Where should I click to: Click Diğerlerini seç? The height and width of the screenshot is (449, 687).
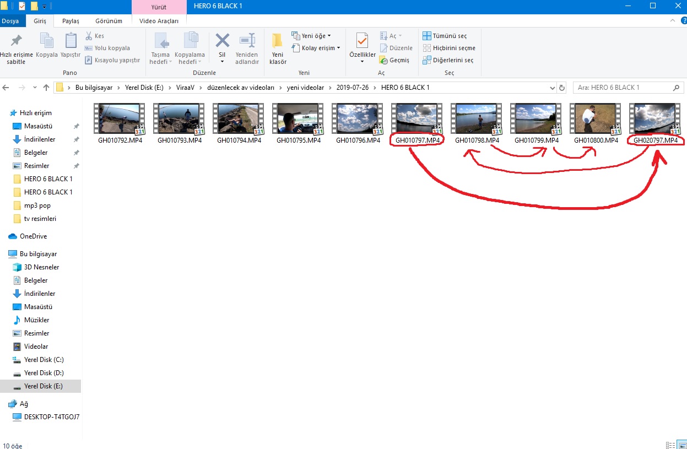tap(448, 60)
